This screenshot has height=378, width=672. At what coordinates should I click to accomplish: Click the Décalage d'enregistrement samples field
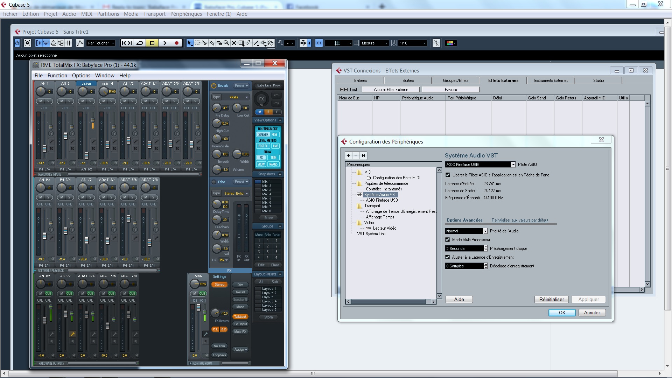(x=464, y=266)
